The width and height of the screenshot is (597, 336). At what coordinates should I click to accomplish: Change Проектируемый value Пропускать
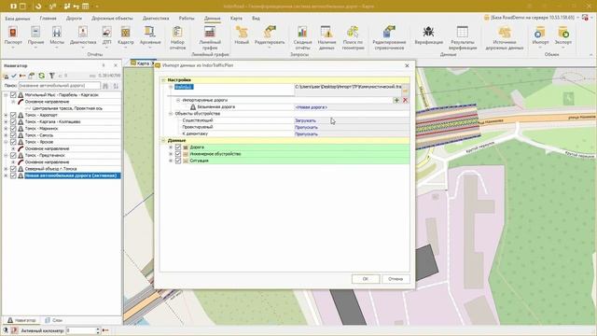point(306,128)
